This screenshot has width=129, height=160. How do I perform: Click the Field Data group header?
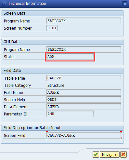(62, 71)
